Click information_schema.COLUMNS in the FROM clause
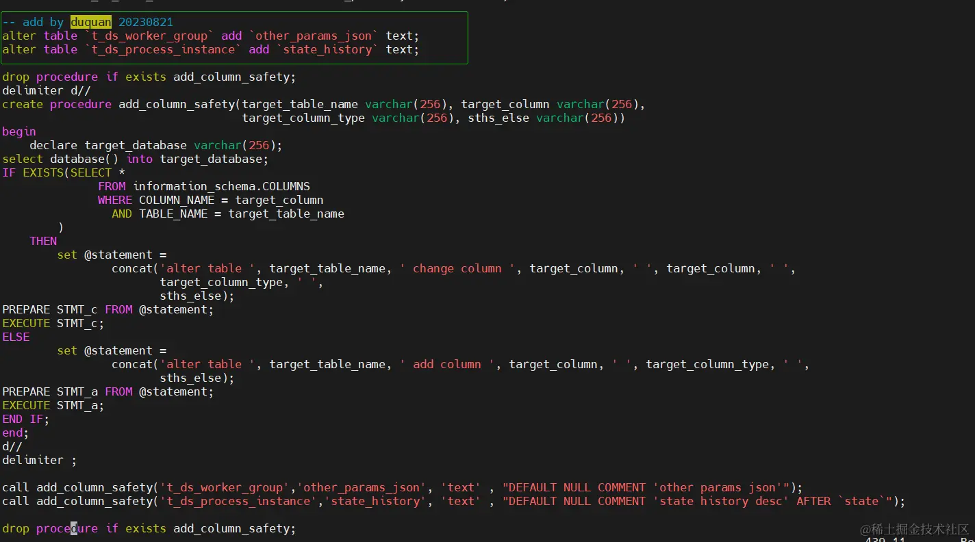 click(221, 186)
